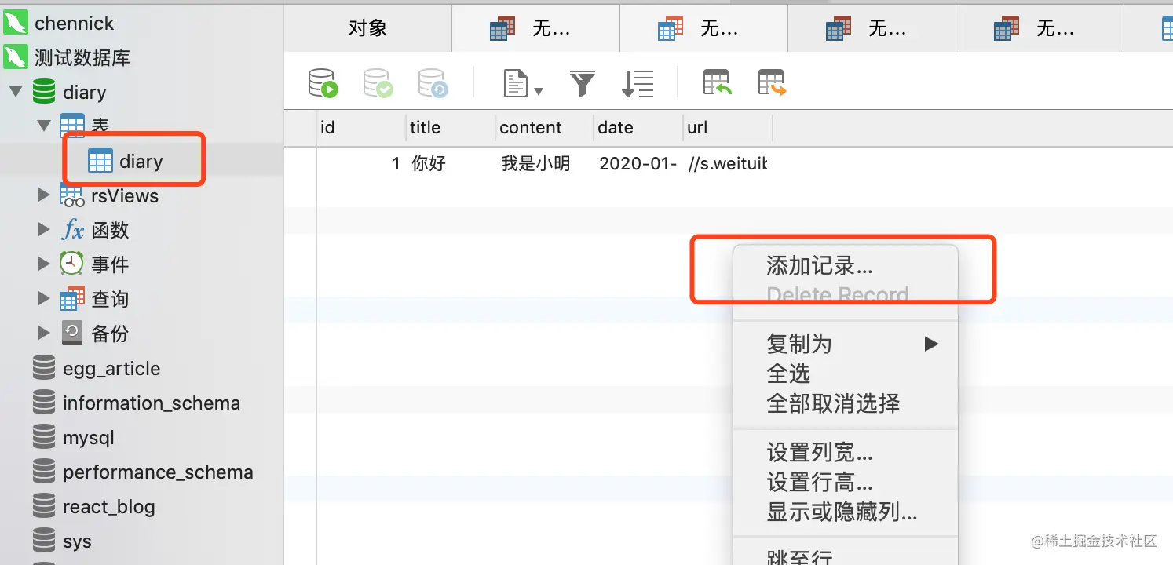Switch to the 对象 tab
The image size is (1173, 565).
click(367, 29)
